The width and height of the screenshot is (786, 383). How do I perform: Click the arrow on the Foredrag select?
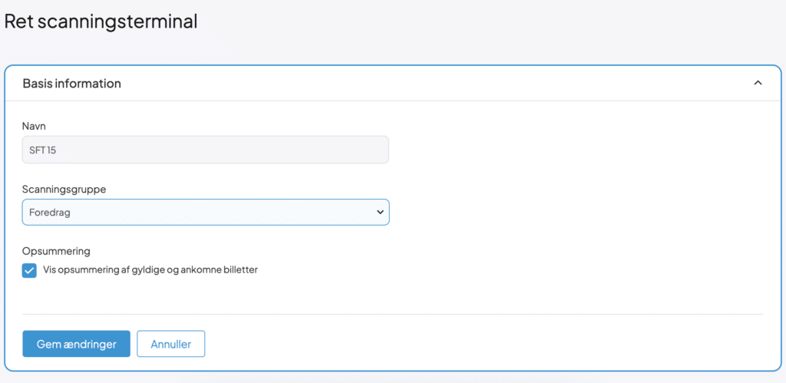tap(379, 212)
